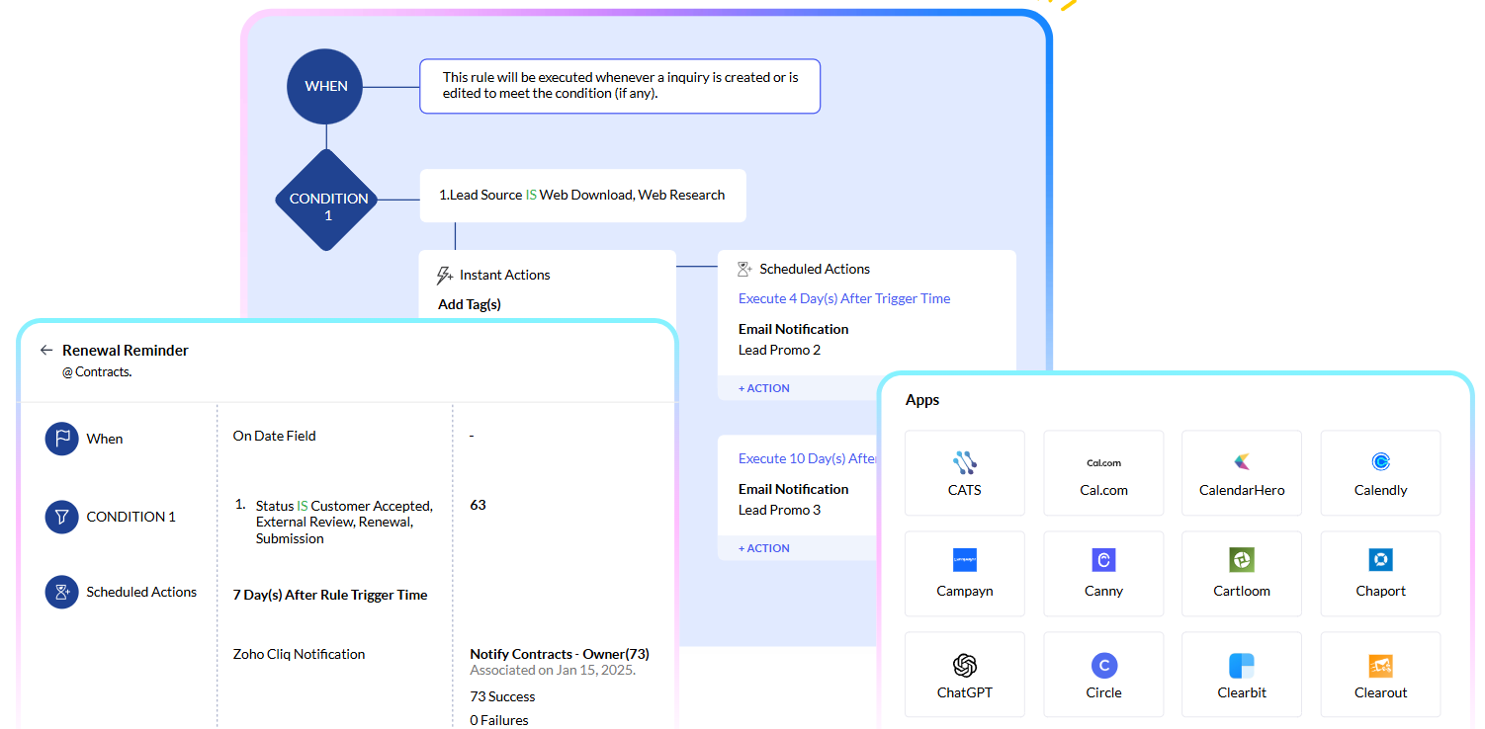Viewport: 1485px width, 729px height.
Task: Open the Campayn app icon
Action: (x=965, y=560)
